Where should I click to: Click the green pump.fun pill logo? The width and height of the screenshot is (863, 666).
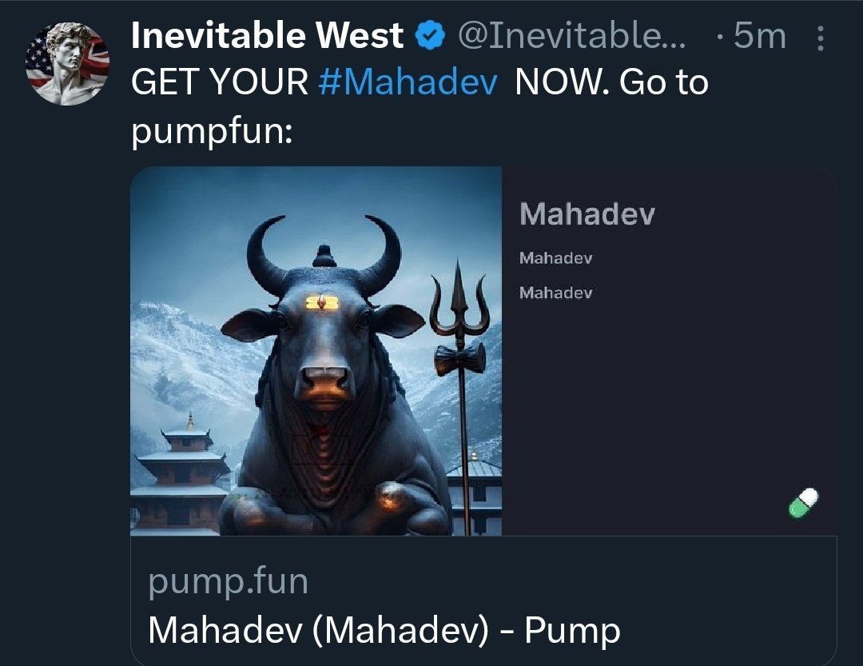(804, 503)
